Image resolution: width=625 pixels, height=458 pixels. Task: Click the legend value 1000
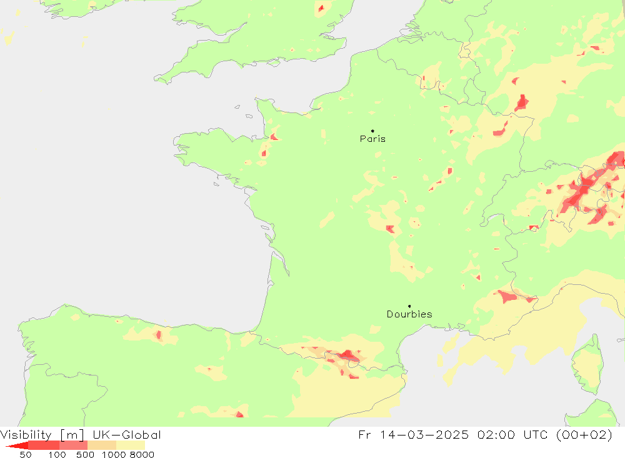point(114,454)
